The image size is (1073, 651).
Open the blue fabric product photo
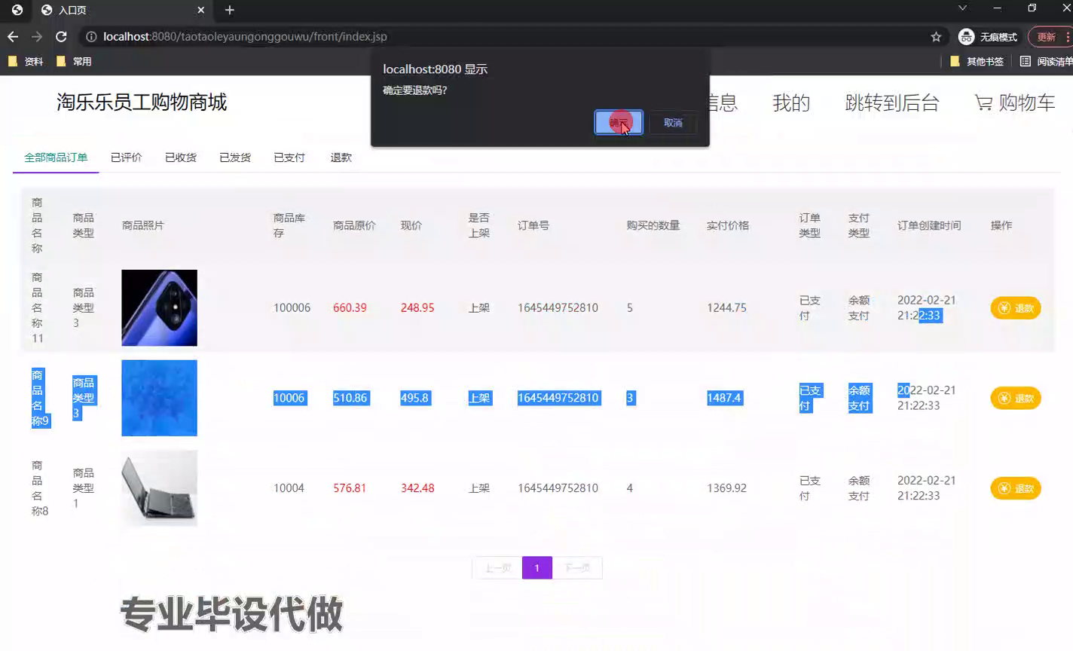point(160,398)
